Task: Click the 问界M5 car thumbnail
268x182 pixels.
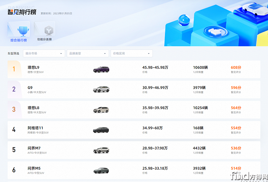Action: (101, 171)
